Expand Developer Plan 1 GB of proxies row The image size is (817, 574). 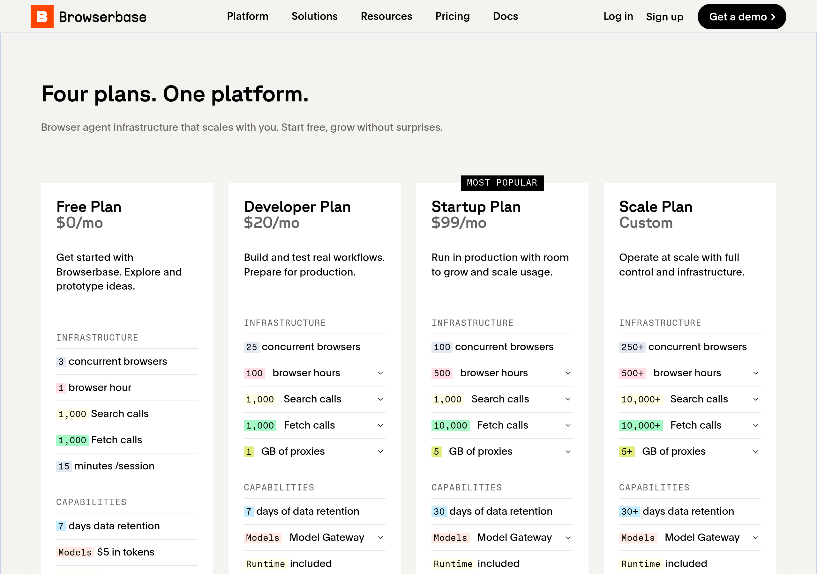click(x=315, y=452)
